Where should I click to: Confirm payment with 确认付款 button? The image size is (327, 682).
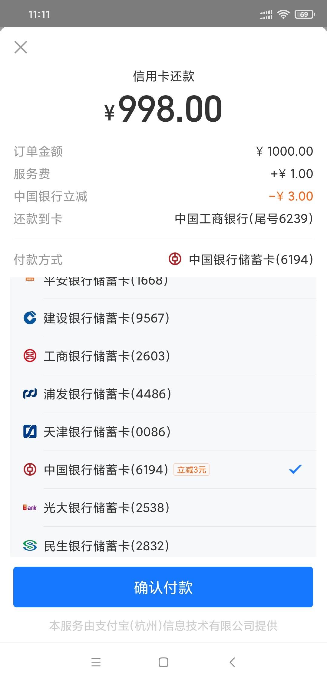point(163,587)
